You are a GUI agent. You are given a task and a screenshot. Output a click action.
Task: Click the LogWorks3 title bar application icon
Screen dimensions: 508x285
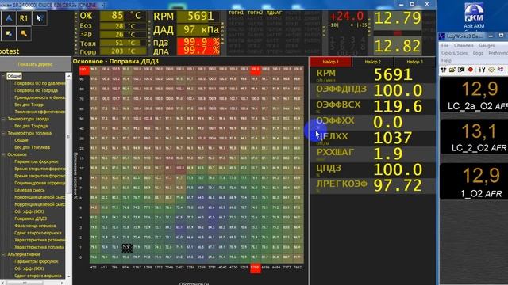(442, 36)
